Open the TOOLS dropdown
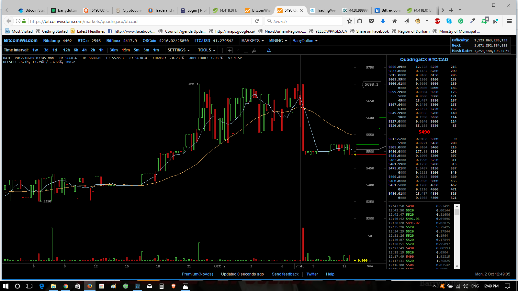This screenshot has height=291, width=518. (207, 50)
